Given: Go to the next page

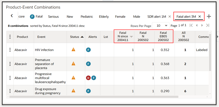Looking at the screenshot, I should tap(202, 25).
